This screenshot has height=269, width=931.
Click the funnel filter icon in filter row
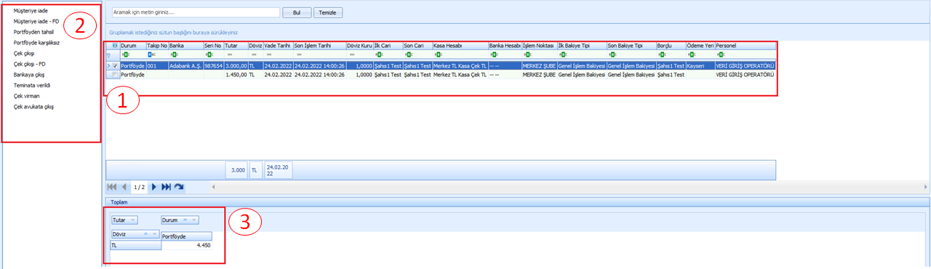[109, 55]
